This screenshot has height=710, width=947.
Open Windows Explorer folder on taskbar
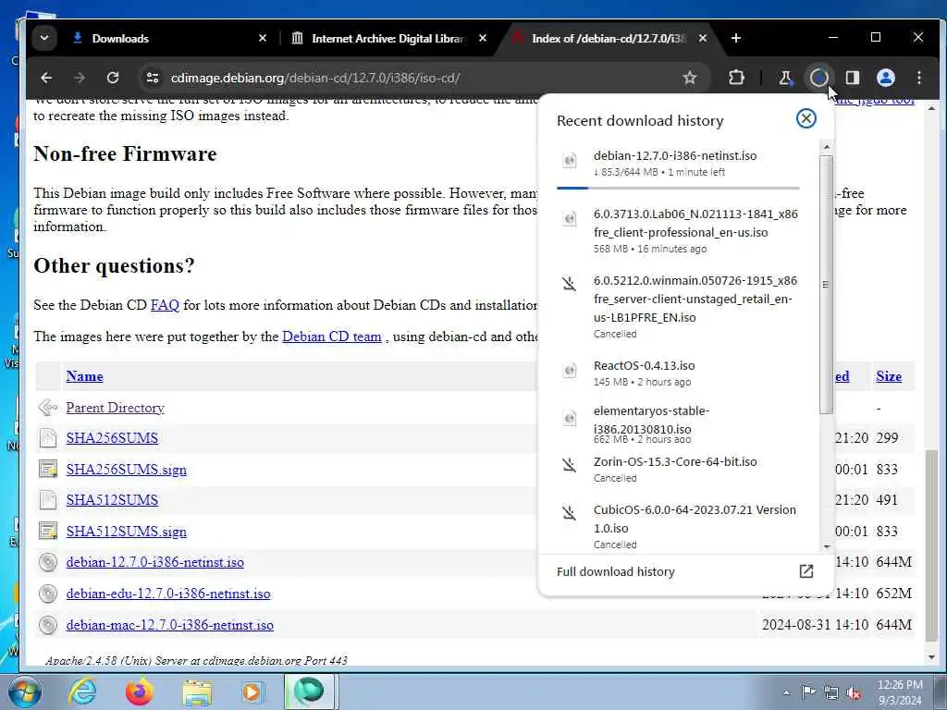[x=197, y=692]
